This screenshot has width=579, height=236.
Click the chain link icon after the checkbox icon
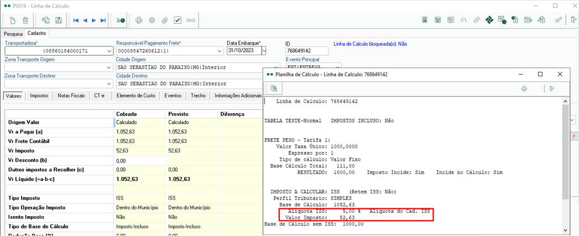(191, 20)
